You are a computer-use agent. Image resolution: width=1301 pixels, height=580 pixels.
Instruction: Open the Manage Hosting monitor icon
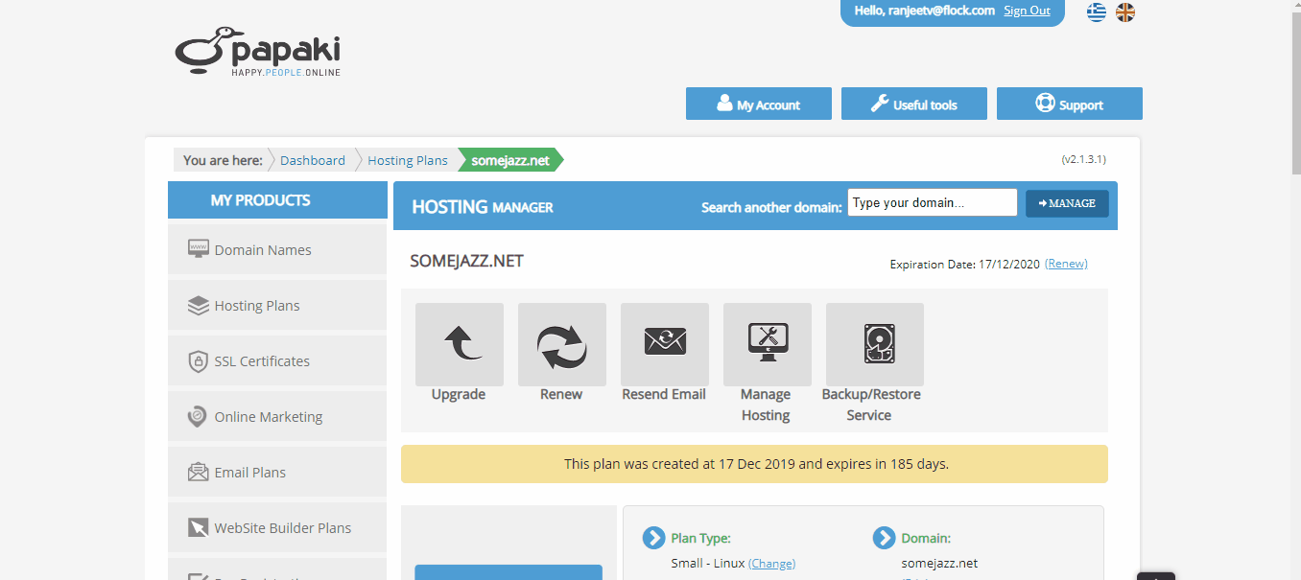tap(767, 344)
